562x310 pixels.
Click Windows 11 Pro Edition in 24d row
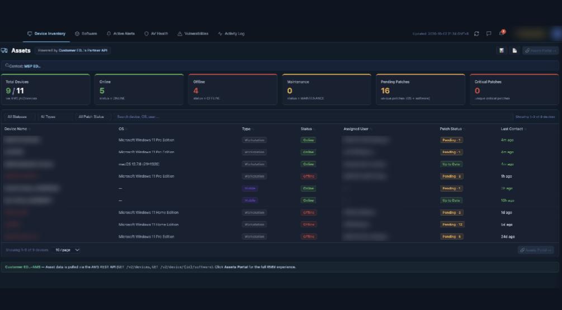click(147, 237)
